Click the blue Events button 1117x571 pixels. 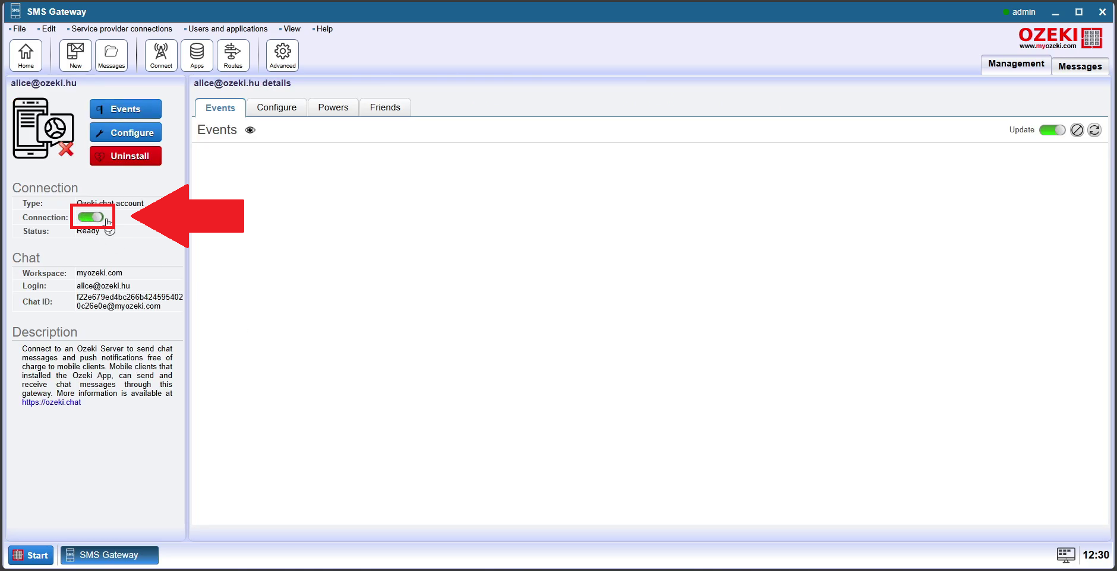[125, 109]
